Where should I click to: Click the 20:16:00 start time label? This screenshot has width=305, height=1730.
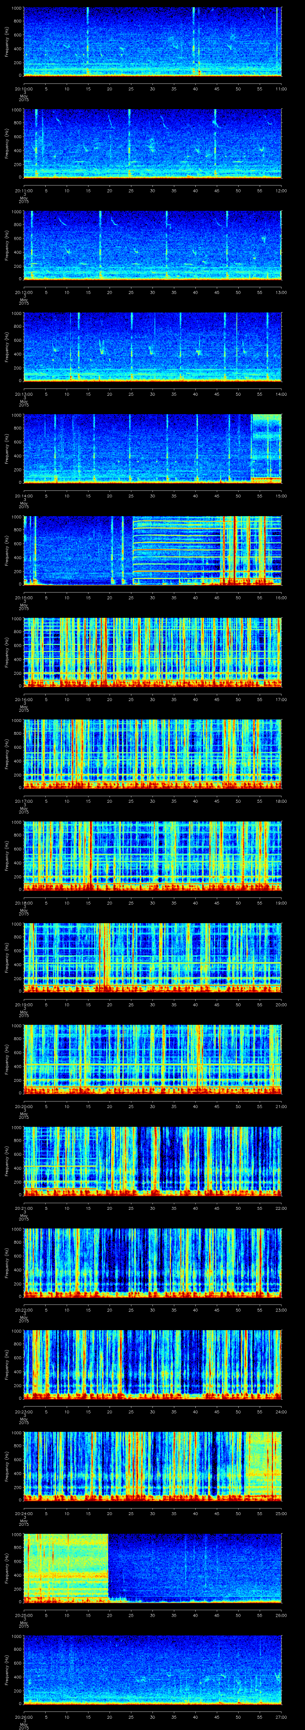click(24, 699)
